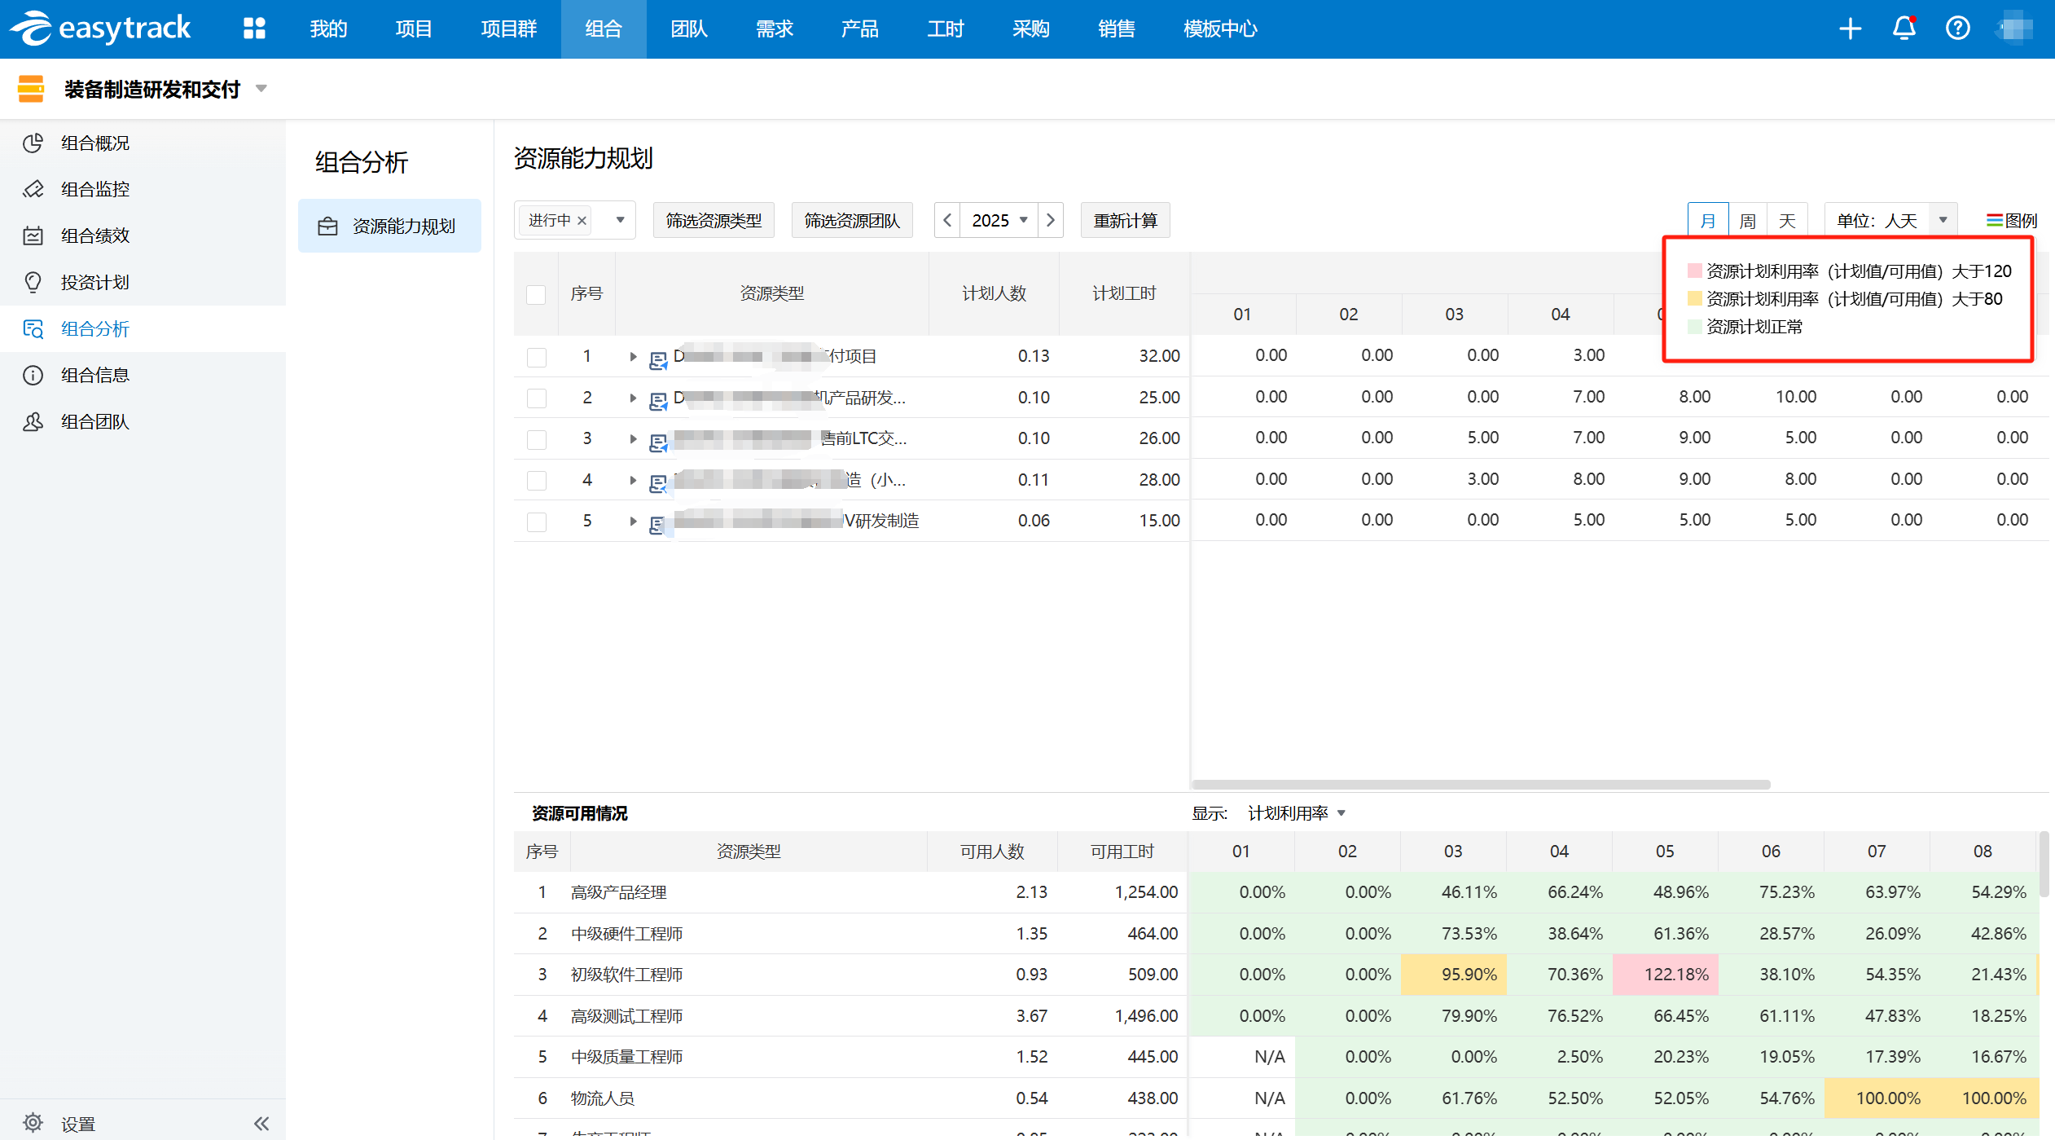Click the plus add icon in header
This screenshot has height=1140, width=2055.
tap(1850, 29)
